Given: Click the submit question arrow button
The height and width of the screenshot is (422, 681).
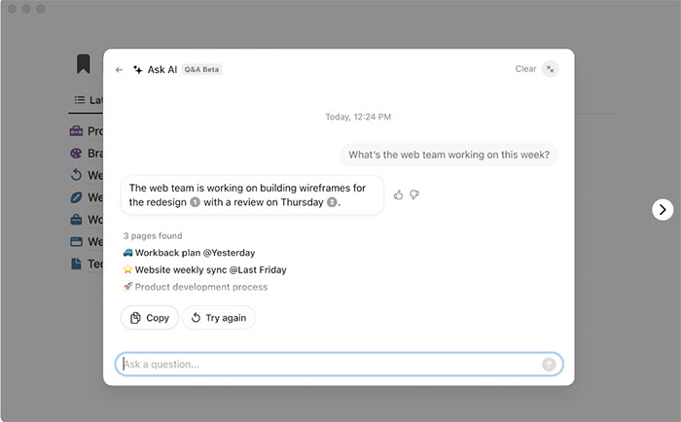Looking at the screenshot, I should click(x=550, y=365).
